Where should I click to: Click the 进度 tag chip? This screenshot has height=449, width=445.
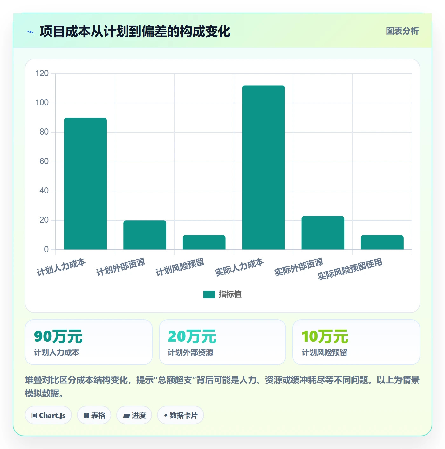pyautogui.click(x=134, y=415)
